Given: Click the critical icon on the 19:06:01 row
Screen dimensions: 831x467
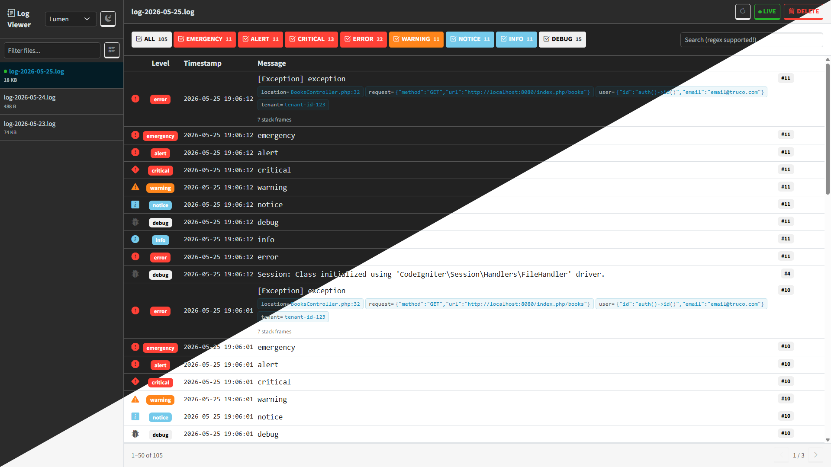Looking at the screenshot, I should (x=135, y=381).
